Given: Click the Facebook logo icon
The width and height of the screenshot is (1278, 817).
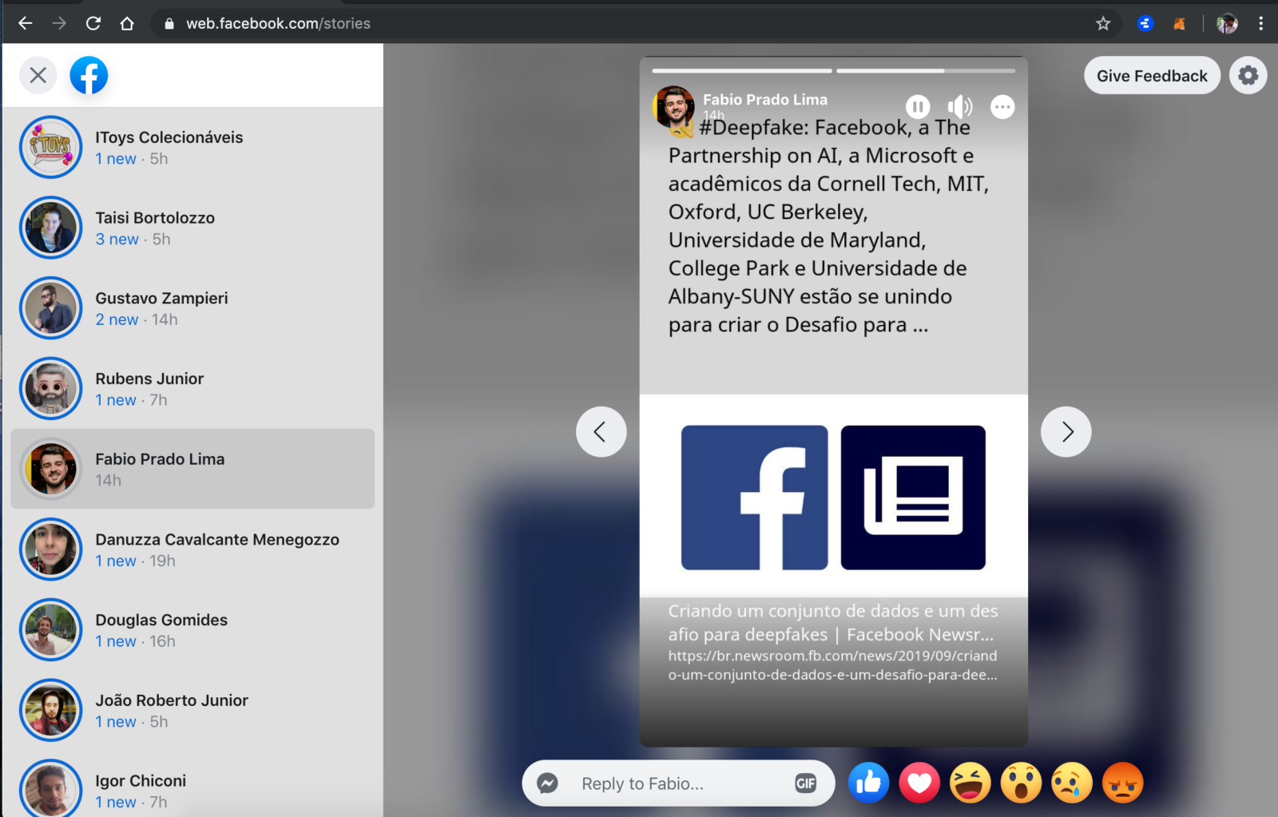Looking at the screenshot, I should 89,76.
